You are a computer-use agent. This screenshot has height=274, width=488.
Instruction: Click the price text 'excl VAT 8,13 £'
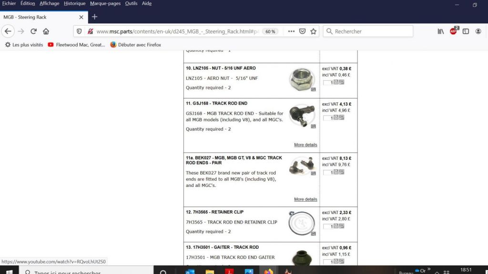tap(336, 158)
